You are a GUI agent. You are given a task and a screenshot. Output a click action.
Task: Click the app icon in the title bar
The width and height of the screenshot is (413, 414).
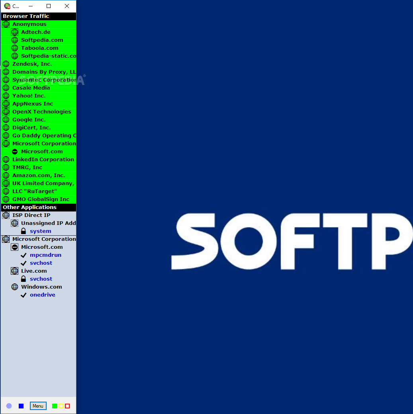click(8, 6)
